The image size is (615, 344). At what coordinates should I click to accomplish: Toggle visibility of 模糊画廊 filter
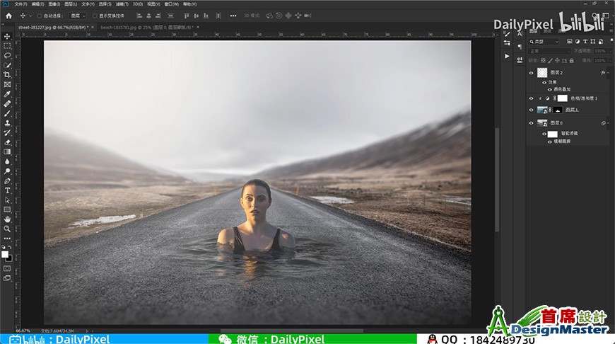click(549, 142)
